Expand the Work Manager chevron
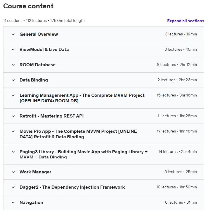The image size is (205, 212). (13, 172)
